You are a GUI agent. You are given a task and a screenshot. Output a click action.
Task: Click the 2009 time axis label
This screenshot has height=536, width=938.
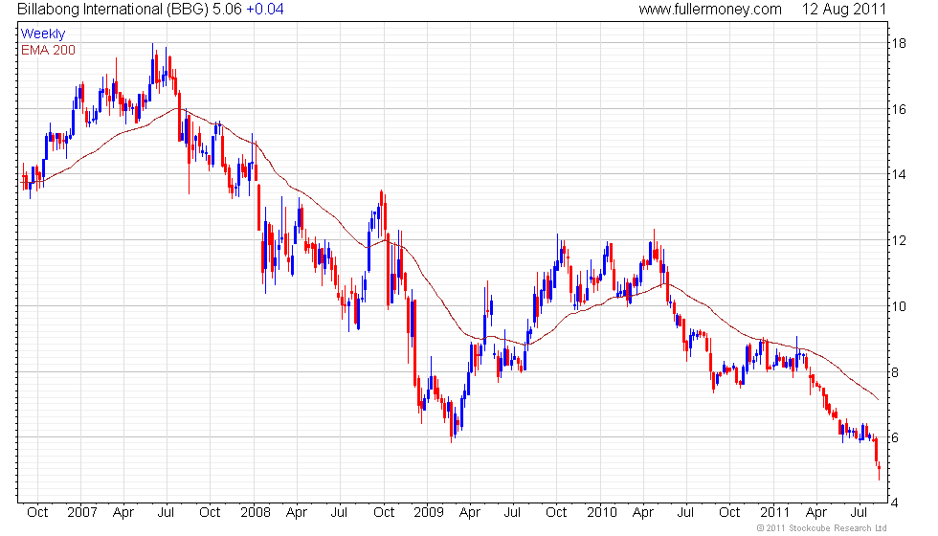click(429, 513)
